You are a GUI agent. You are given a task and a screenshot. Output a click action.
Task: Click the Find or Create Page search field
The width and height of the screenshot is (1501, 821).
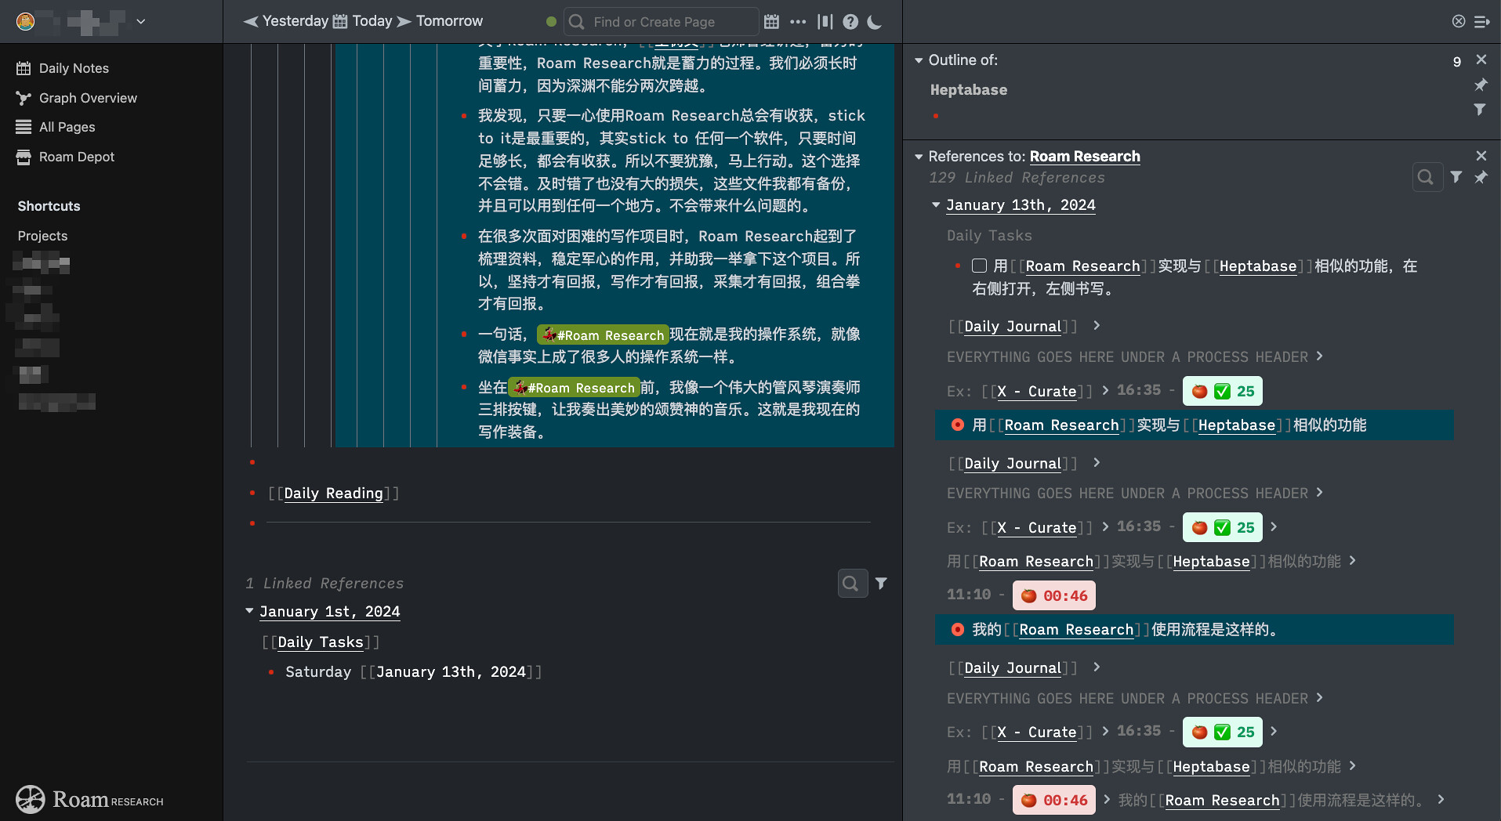pyautogui.click(x=661, y=22)
